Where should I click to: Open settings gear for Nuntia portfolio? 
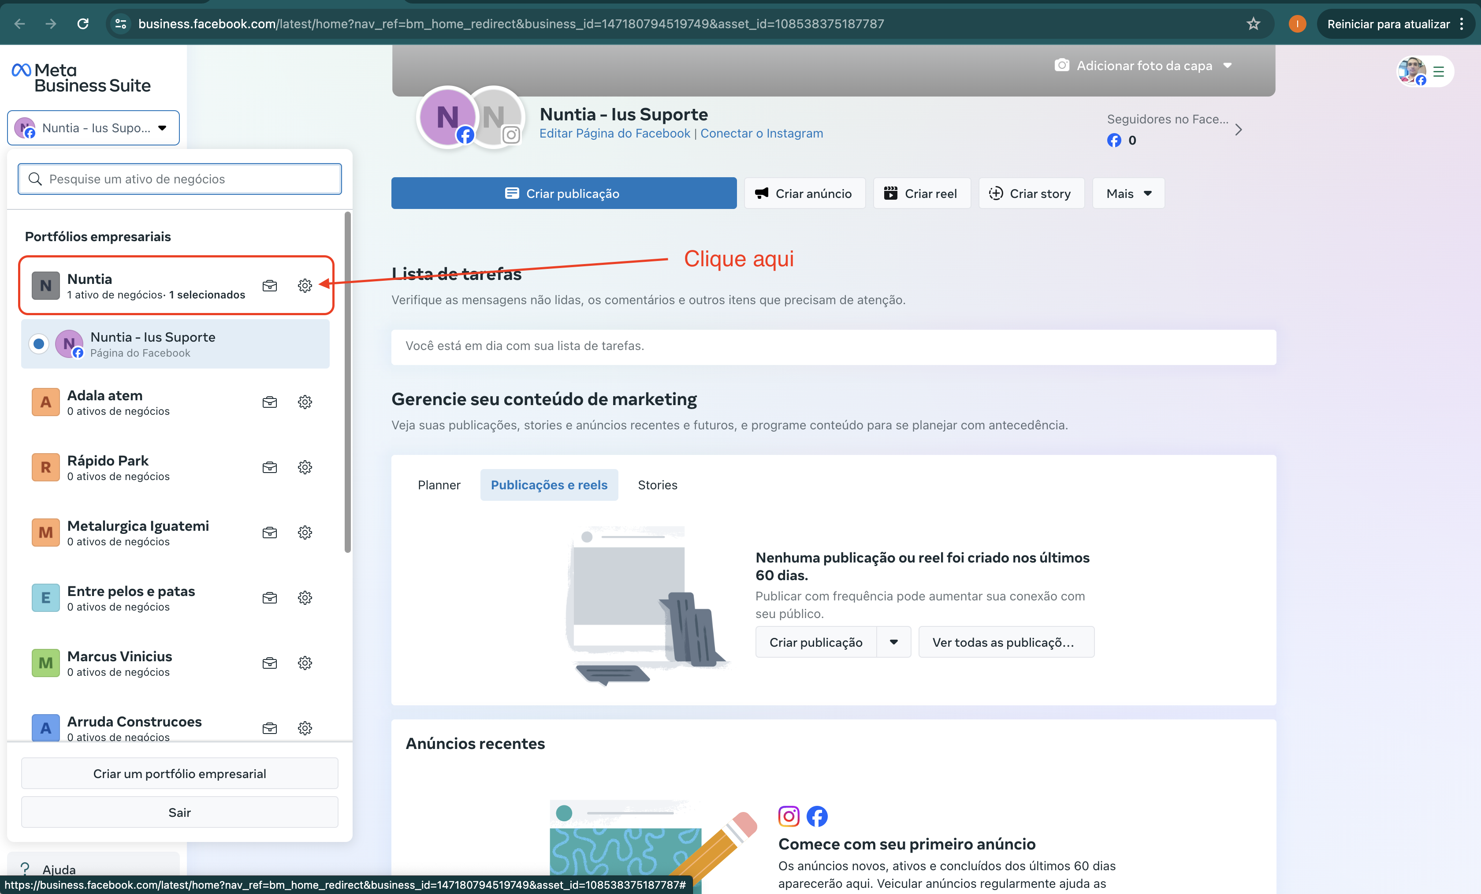(x=305, y=286)
